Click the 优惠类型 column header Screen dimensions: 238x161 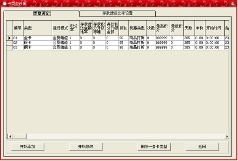coord(137,28)
